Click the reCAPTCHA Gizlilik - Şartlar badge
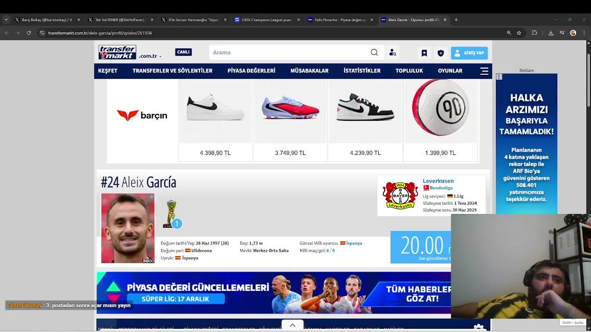 pos(573,322)
